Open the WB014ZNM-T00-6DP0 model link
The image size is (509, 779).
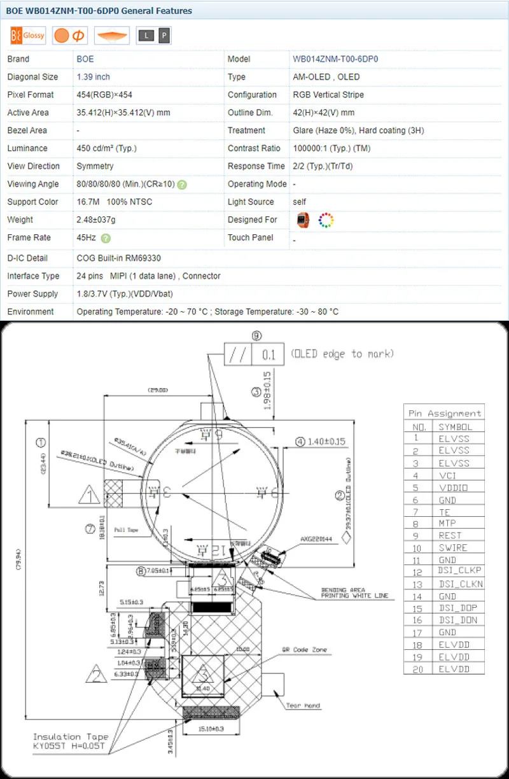point(335,59)
